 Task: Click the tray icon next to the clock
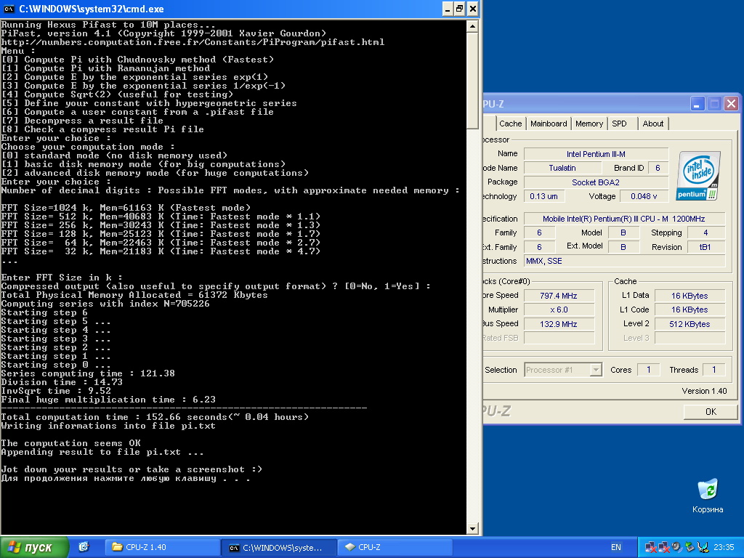click(x=703, y=547)
